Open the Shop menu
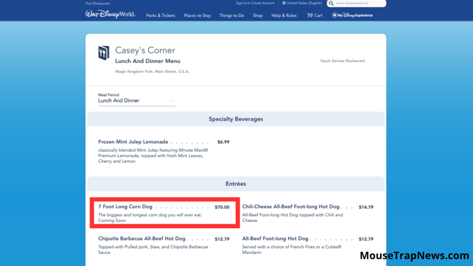Screen dimensions: 473x266 coord(258,15)
